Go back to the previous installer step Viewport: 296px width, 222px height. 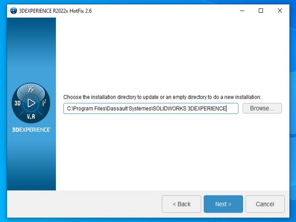pos(181,204)
